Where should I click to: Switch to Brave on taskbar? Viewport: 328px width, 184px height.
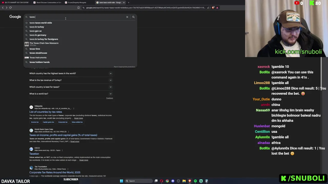[x=190, y=181]
